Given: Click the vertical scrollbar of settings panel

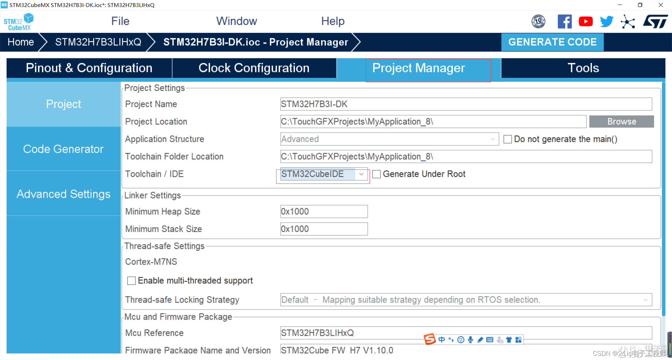Looking at the screenshot, I should 664,199.
